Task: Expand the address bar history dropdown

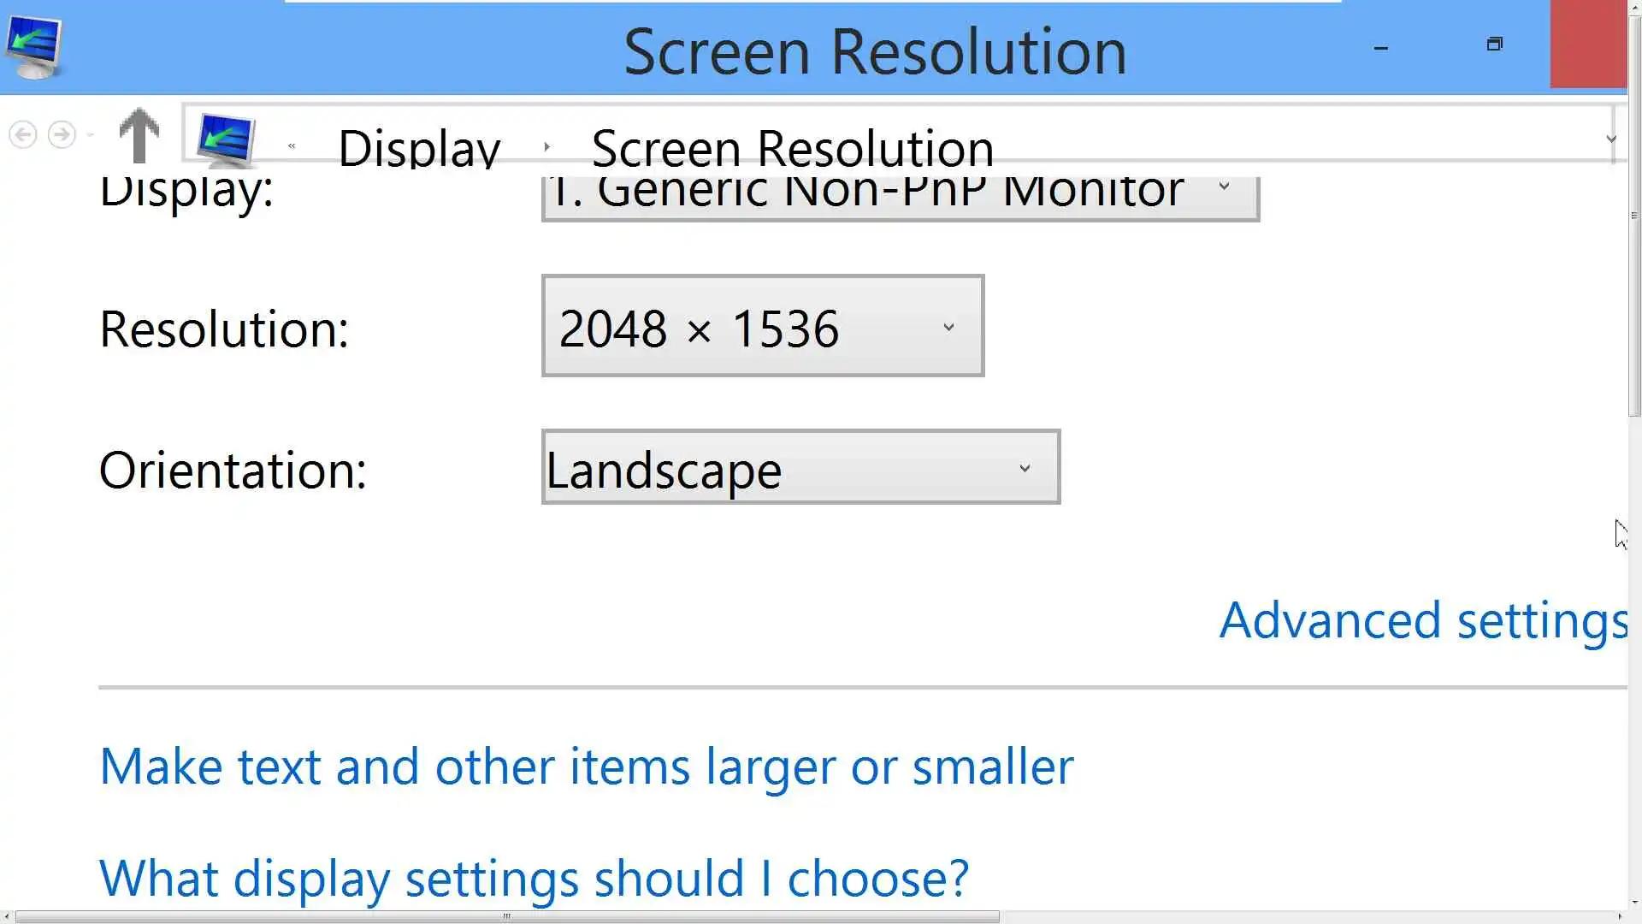Action: [x=1610, y=139]
